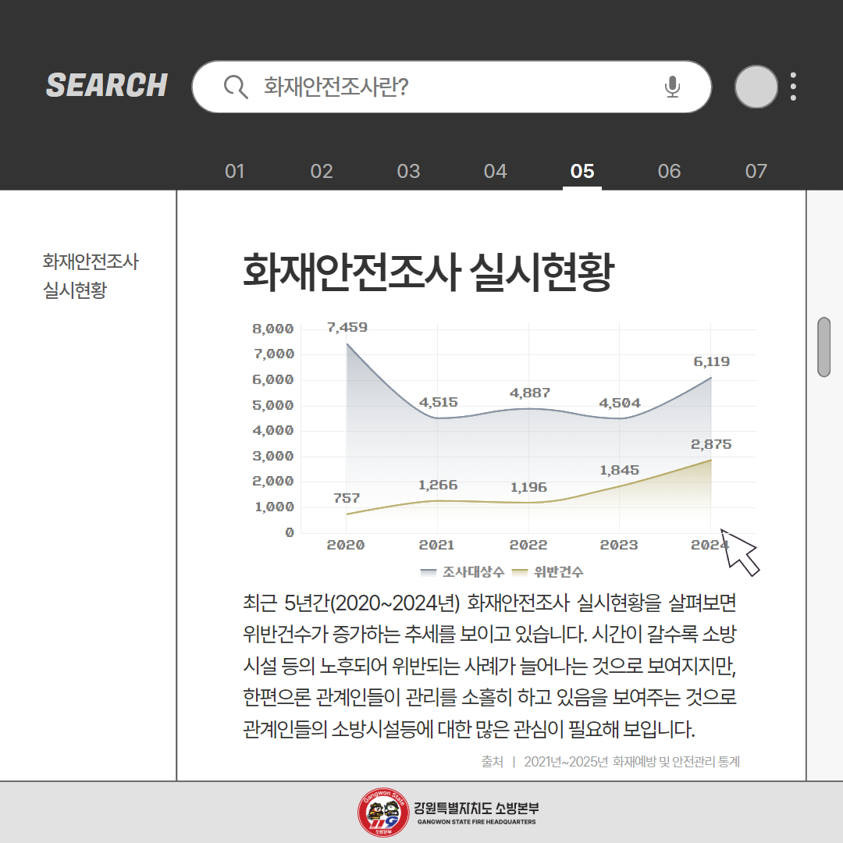Jump to page tab 06
843x843 pixels.
click(x=669, y=171)
